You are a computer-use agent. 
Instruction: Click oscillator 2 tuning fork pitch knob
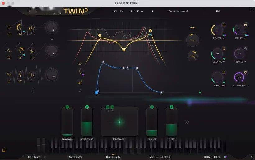pos(20,51)
